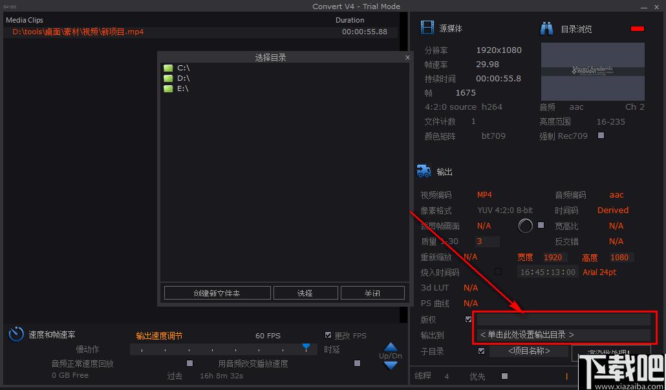Toggle the 更改 FPS checkbox
Image resolution: width=666 pixels, height=390 pixels.
(328, 335)
